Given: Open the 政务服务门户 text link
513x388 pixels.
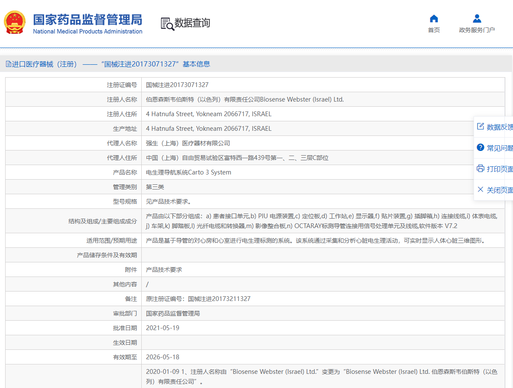Looking at the screenshot, I should [477, 30].
